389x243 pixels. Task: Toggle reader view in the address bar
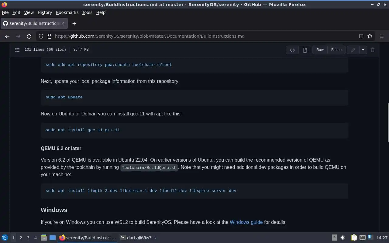361,36
